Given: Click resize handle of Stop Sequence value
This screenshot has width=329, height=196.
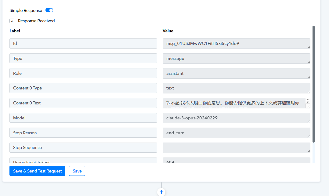Looking at the screenshot, I should [309, 151].
